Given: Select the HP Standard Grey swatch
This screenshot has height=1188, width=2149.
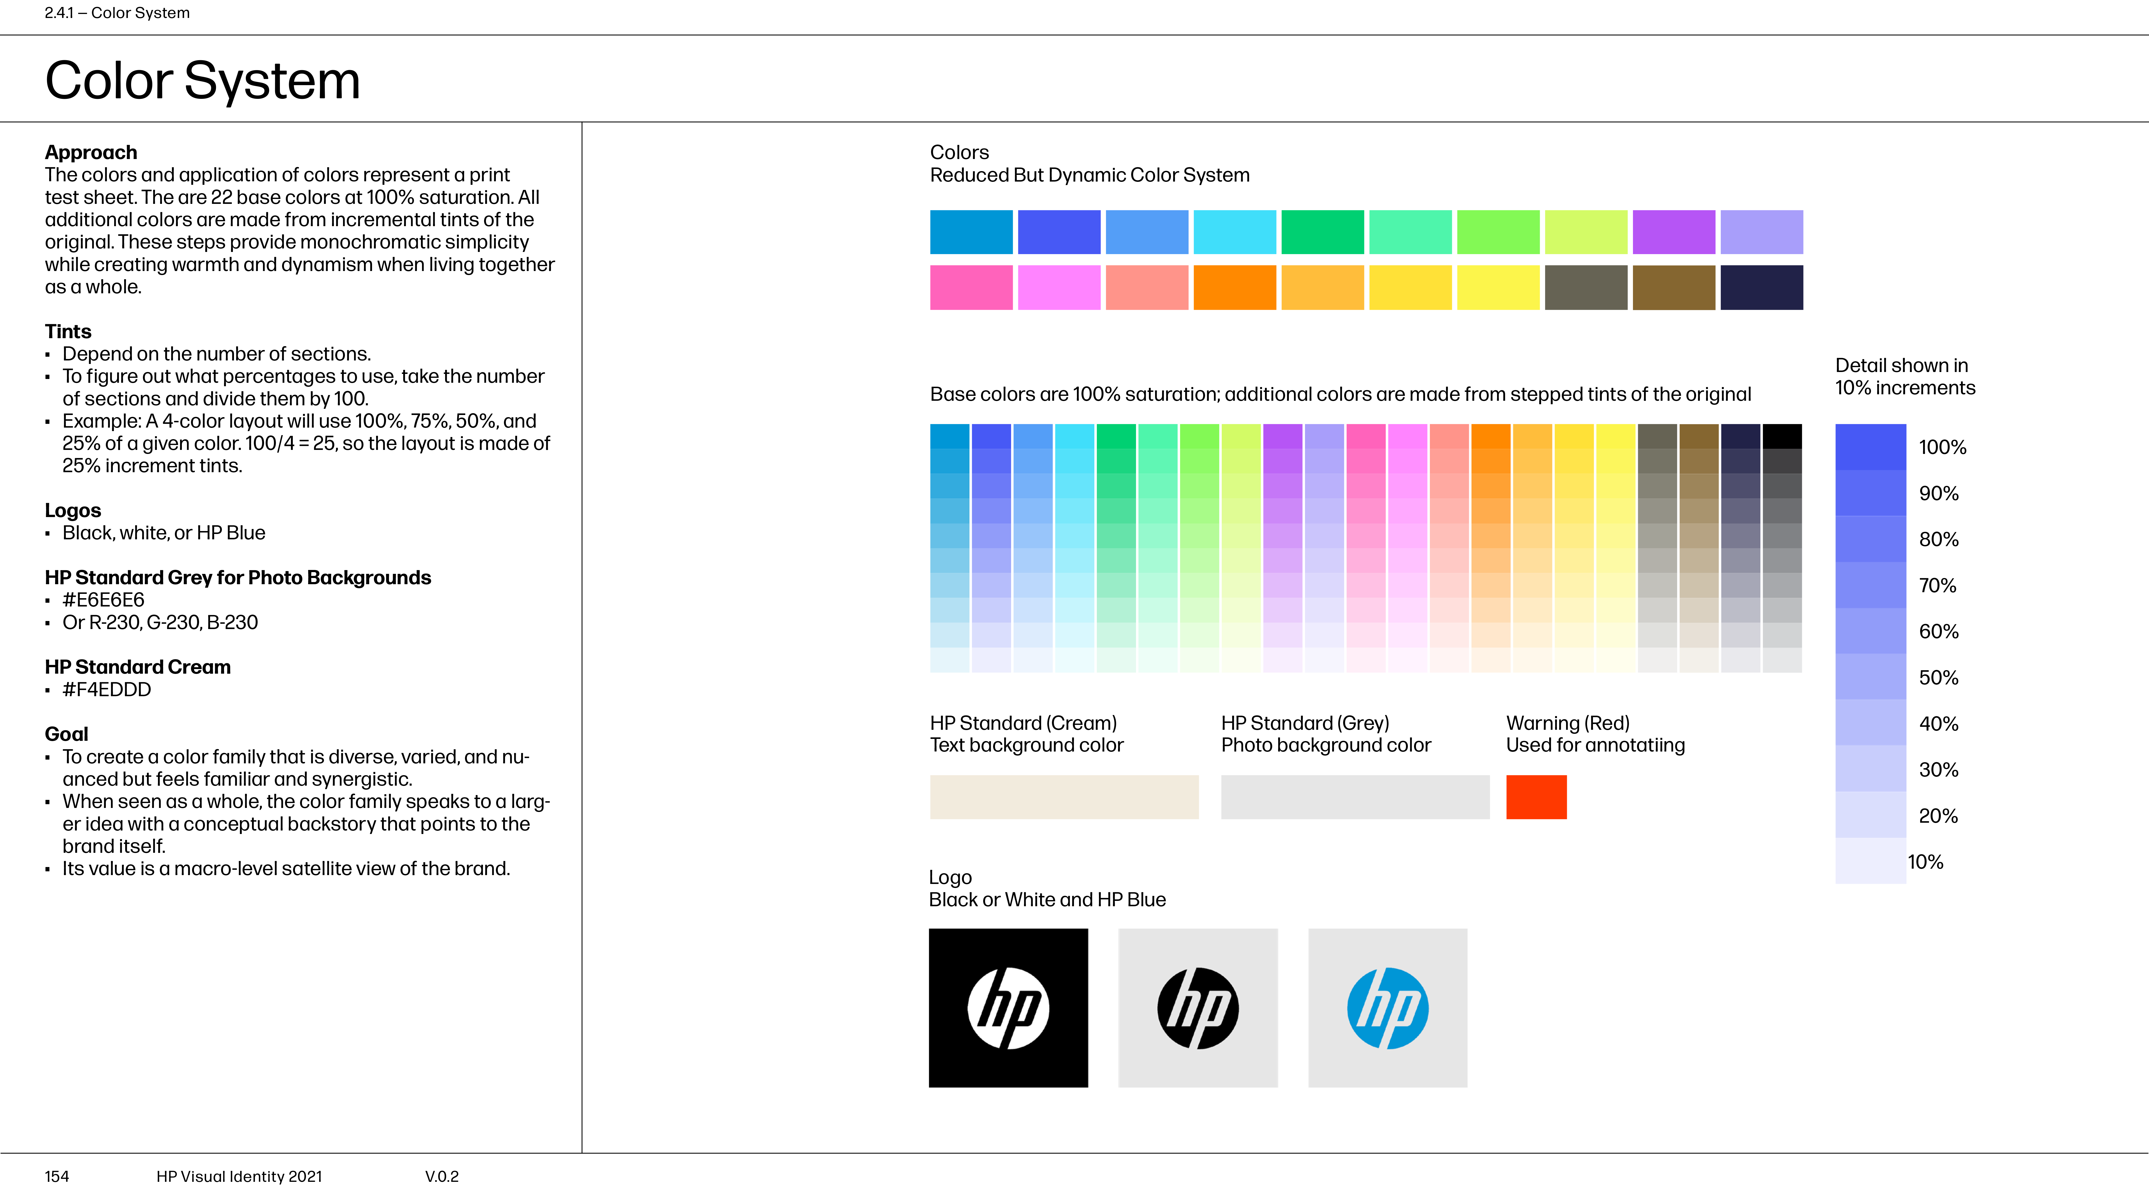Looking at the screenshot, I should 1355,797.
